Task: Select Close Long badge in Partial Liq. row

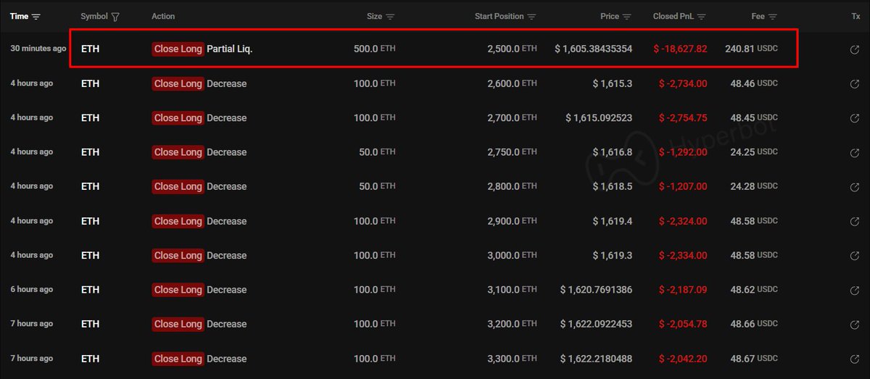Action: [x=178, y=49]
